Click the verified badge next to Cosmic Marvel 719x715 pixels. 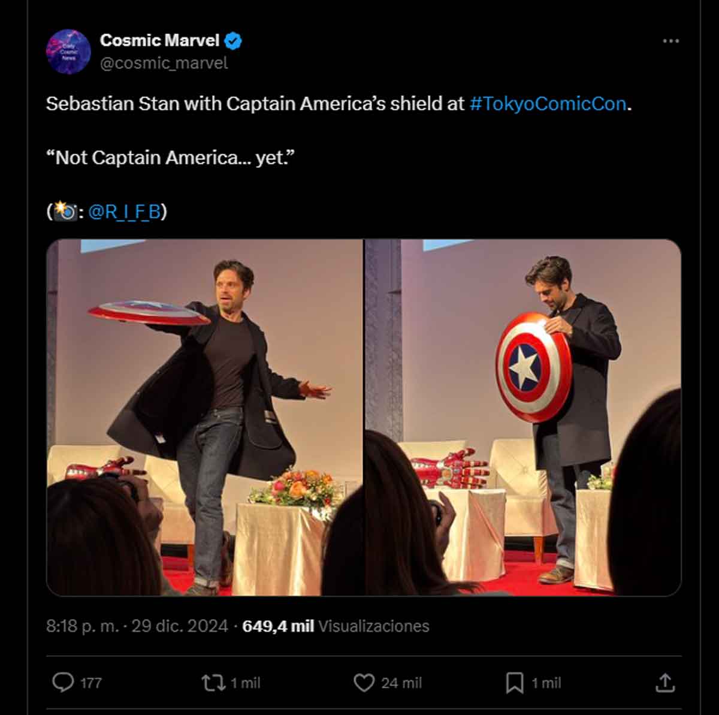(x=232, y=41)
